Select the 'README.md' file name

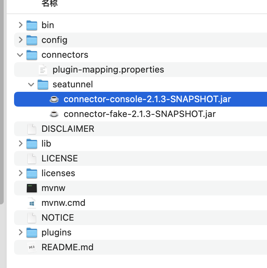pos(67,247)
